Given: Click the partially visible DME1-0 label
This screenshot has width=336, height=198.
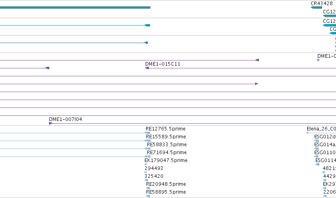Looking at the screenshot, I should (x=327, y=56).
